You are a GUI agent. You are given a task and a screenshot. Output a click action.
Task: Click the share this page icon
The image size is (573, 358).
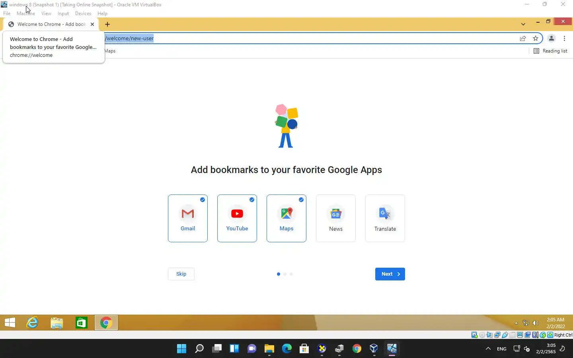point(523,39)
